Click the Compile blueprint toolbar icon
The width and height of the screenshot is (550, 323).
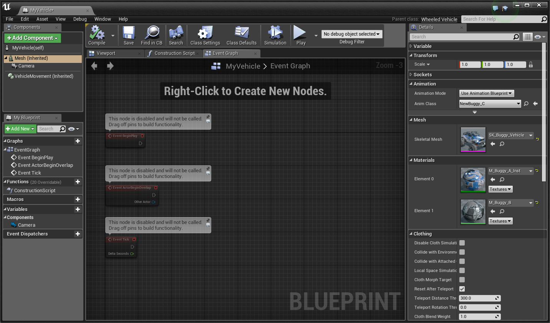(x=97, y=33)
